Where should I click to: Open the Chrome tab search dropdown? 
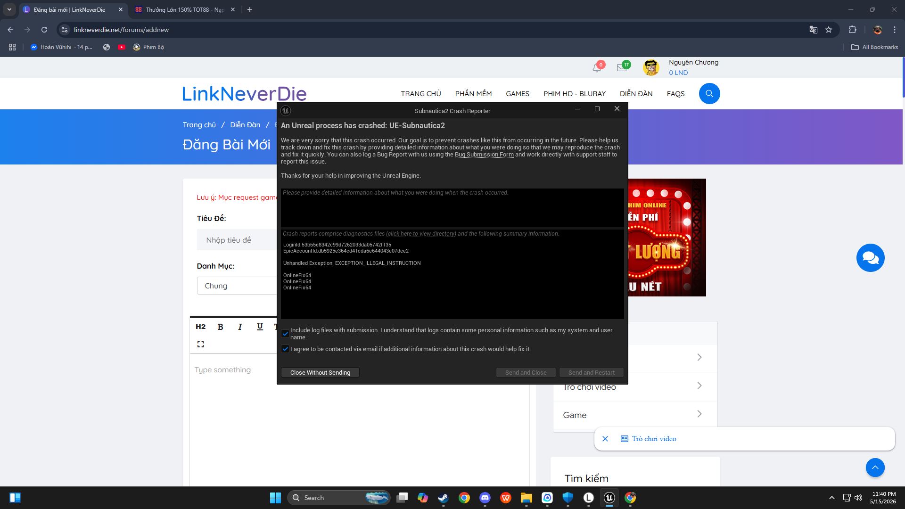click(9, 9)
